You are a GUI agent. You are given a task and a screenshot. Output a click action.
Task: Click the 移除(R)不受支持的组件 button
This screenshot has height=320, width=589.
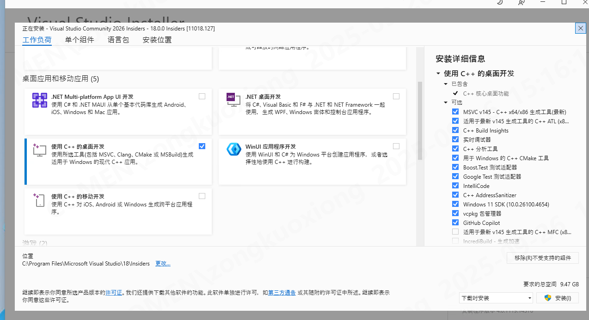[542, 258]
